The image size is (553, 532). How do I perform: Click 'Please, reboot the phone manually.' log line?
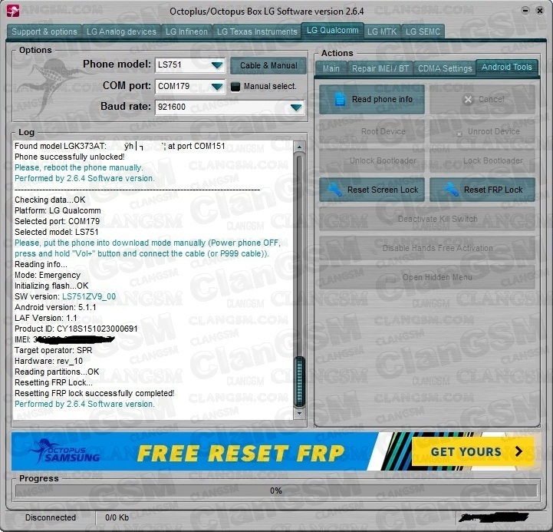[79, 167]
